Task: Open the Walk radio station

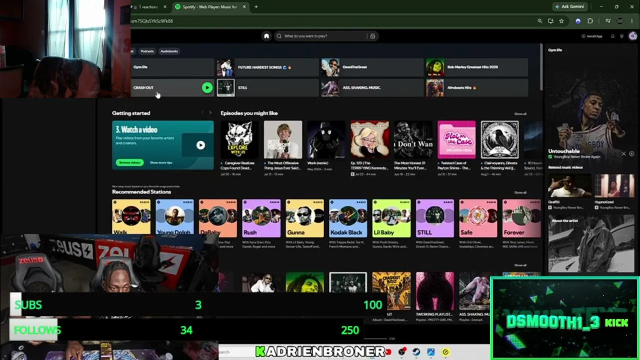Action: coord(131,218)
